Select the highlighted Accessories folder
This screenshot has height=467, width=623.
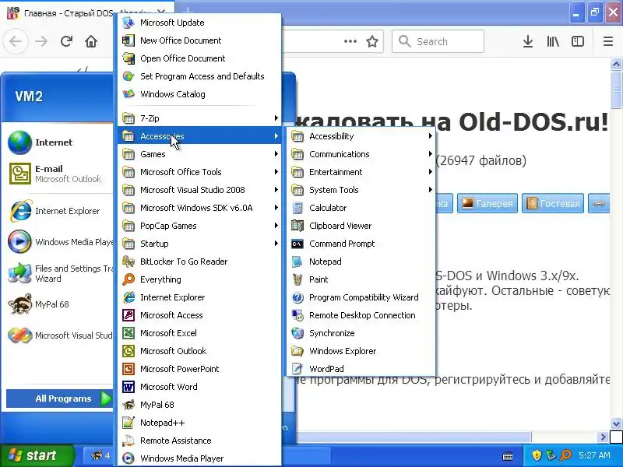[x=199, y=136]
